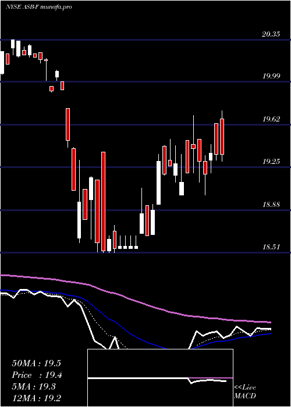Click the 50MA : 19.5 readout
The height and width of the screenshot is (407, 291).
click(36, 363)
